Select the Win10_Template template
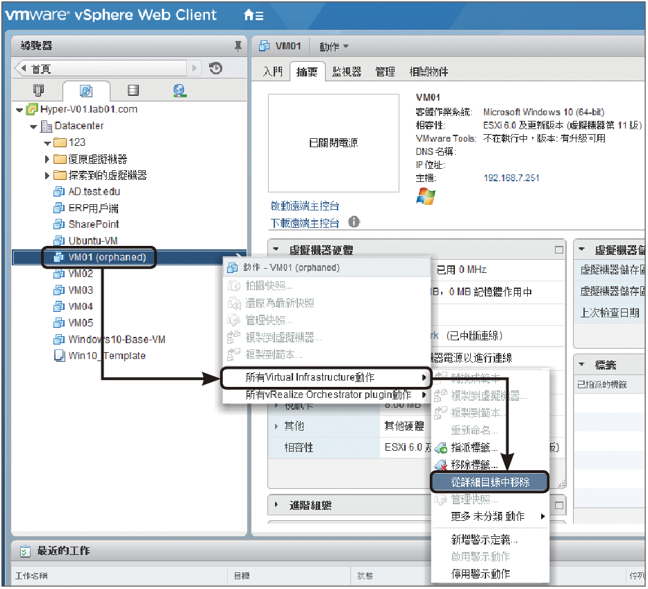Screen dimensions: 648x589 click(107, 356)
